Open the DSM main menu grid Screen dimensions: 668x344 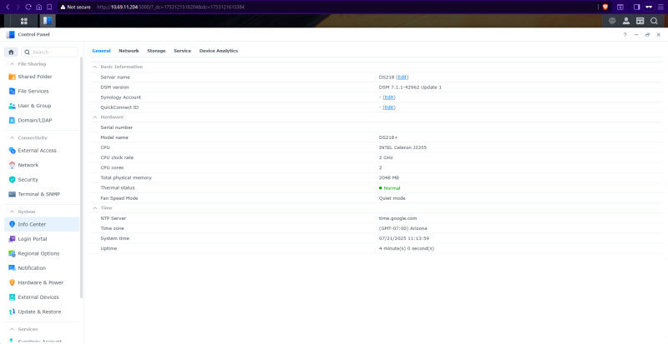point(24,21)
